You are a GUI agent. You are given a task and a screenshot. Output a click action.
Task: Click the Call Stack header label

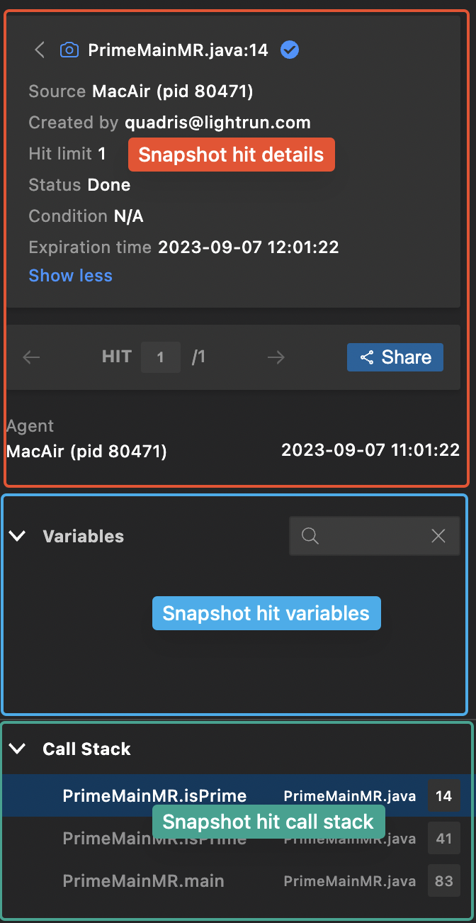coord(86,749)
